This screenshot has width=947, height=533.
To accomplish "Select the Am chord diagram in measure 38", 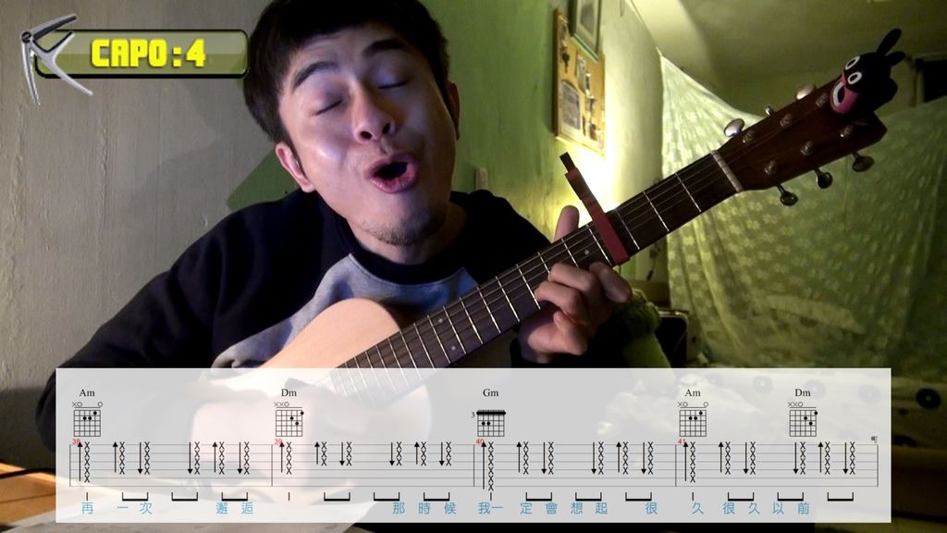I will [88, 419].
